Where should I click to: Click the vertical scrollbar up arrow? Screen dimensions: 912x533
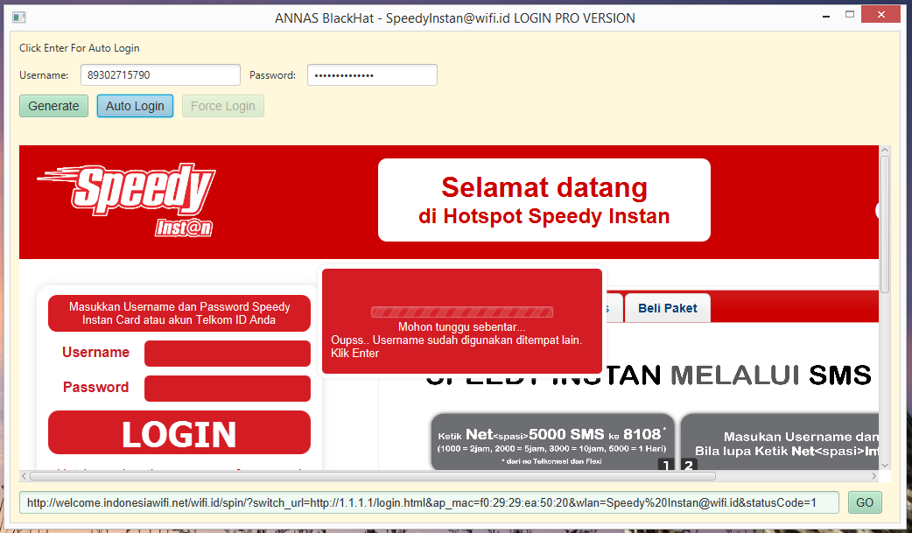(x=885, y=151)
